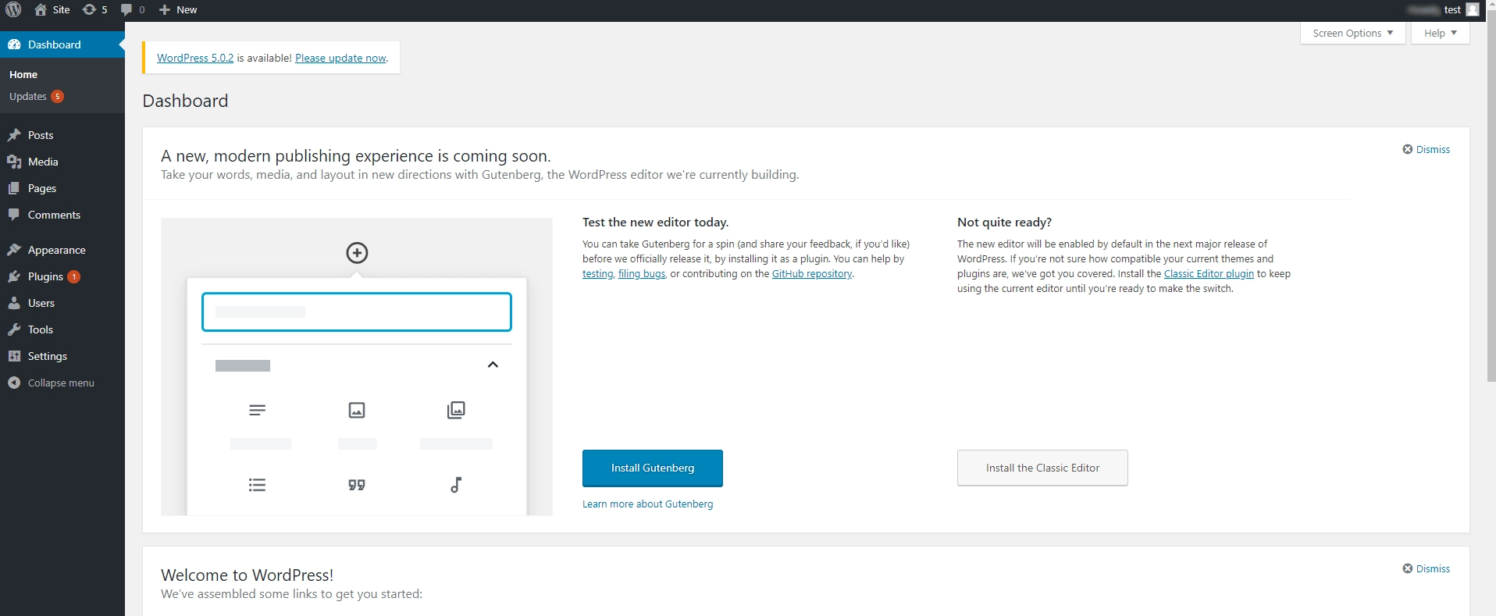Click the list block icon in preview

257,485
